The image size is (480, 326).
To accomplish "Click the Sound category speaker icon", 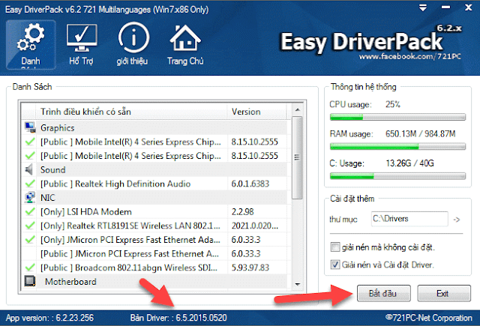I will coord(29,169).
